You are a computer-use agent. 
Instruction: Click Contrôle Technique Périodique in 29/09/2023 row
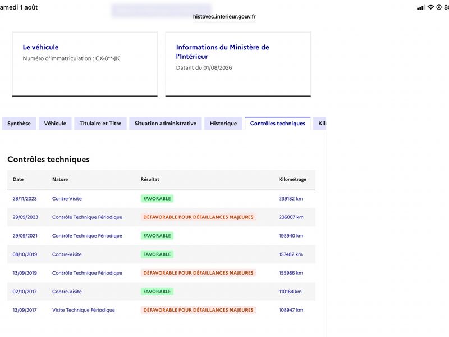coord(87,217)
